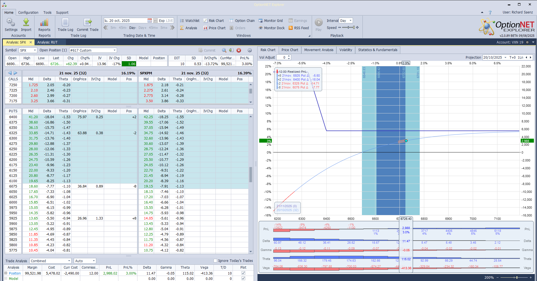Uncheck Plot for the Model row
The width and height of the screenshot is (537, 281).
[243, 278]
